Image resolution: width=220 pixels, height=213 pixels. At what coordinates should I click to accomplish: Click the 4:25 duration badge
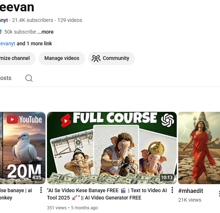(37, 177)
